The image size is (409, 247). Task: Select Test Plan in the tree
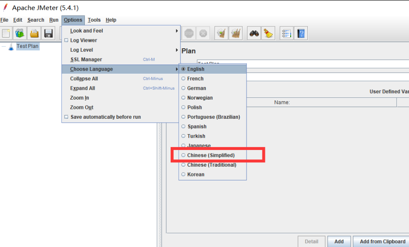click(27, 46)
